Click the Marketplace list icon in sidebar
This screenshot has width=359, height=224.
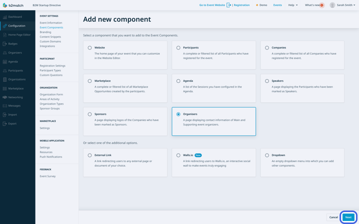[x=5, y=89]
